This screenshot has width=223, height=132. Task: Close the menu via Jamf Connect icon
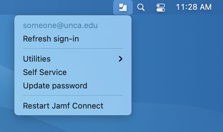[x=123, y=7]
